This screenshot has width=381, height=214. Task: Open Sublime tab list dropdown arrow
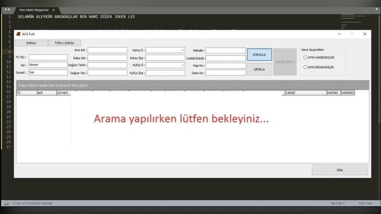[x=377, y=10]
